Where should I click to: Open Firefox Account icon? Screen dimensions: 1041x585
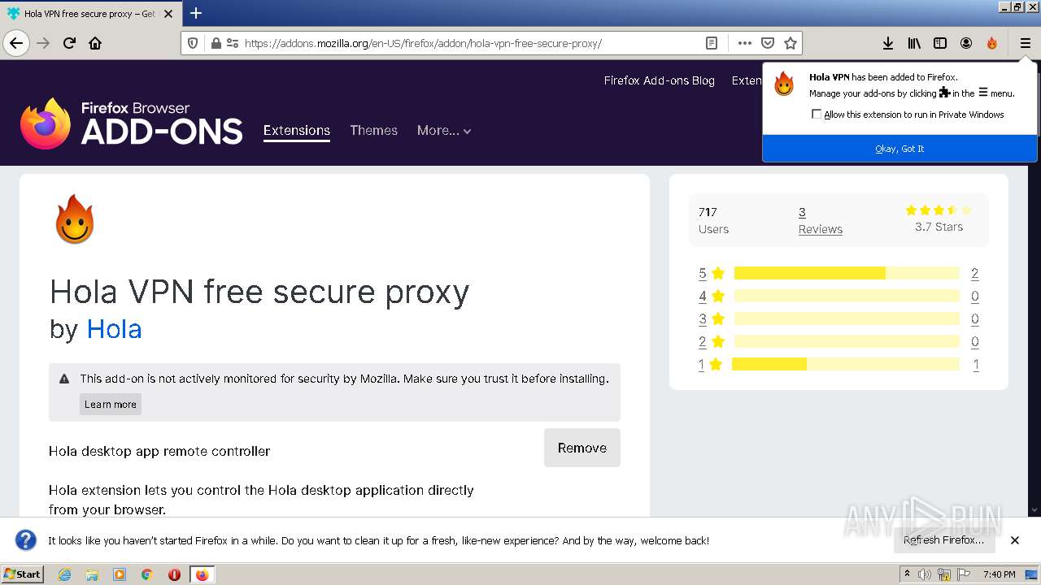point(966,43)
